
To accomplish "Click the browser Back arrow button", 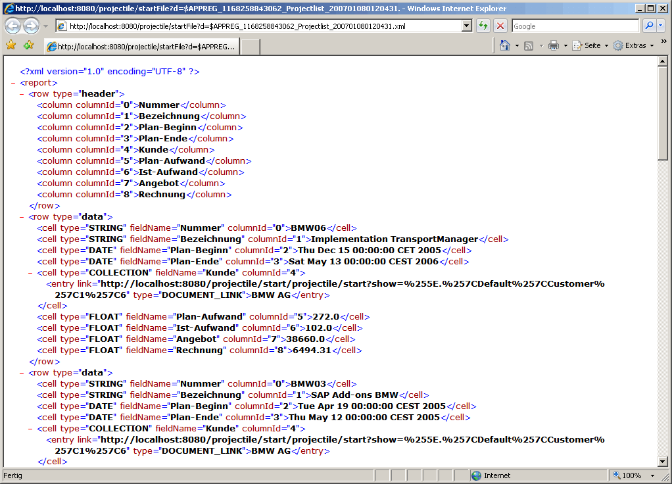I will (x=13, y=26).
